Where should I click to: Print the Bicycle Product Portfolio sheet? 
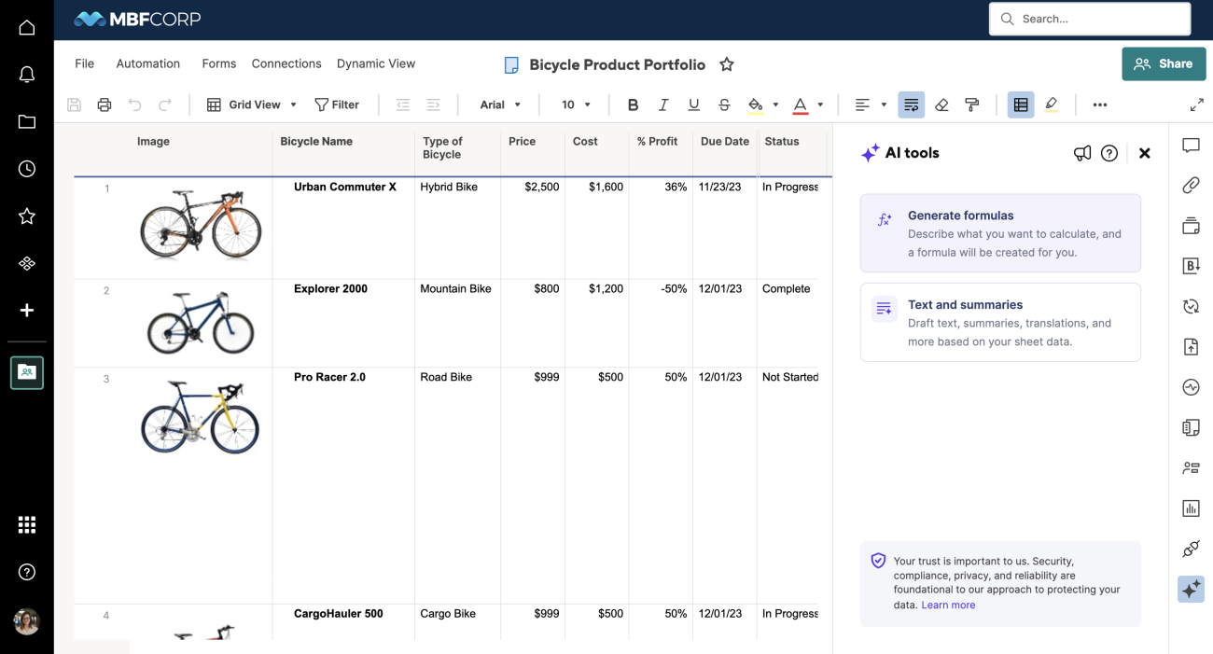point(104,104)
